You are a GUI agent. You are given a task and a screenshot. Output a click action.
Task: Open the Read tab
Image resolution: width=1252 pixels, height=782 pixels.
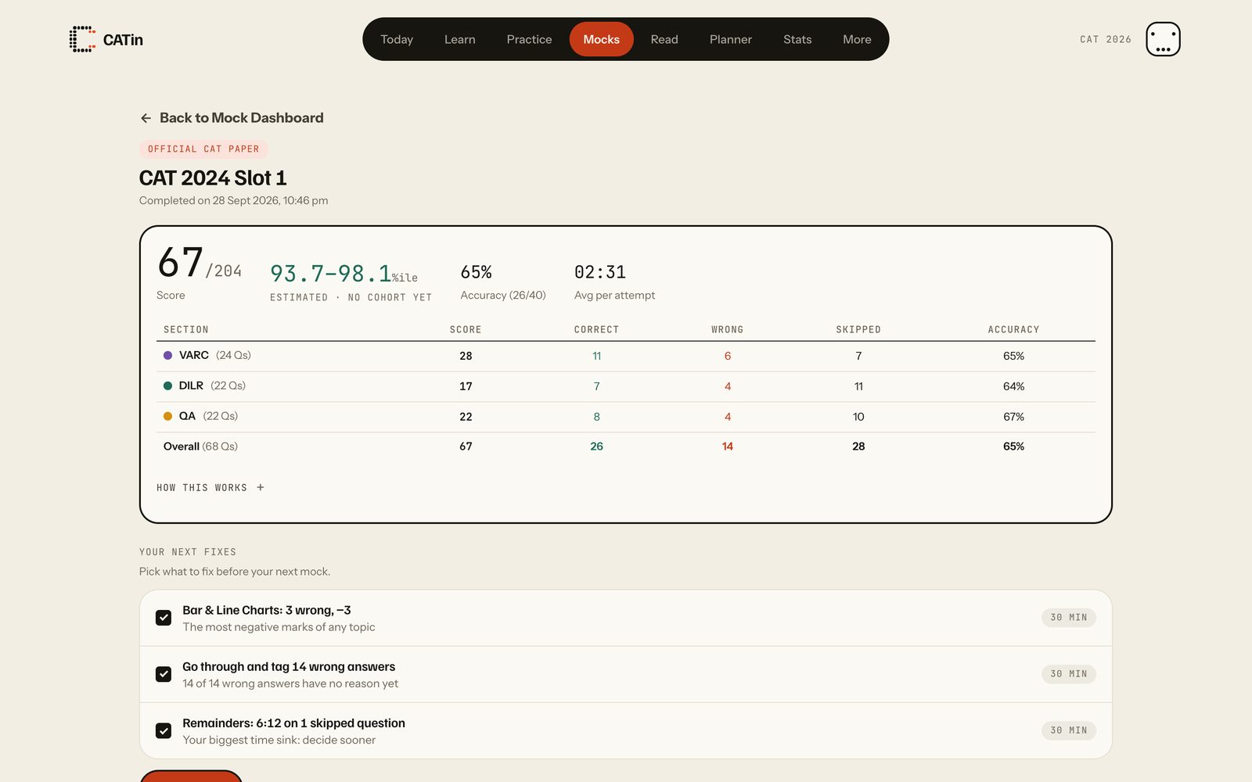(x=664, y=39)
